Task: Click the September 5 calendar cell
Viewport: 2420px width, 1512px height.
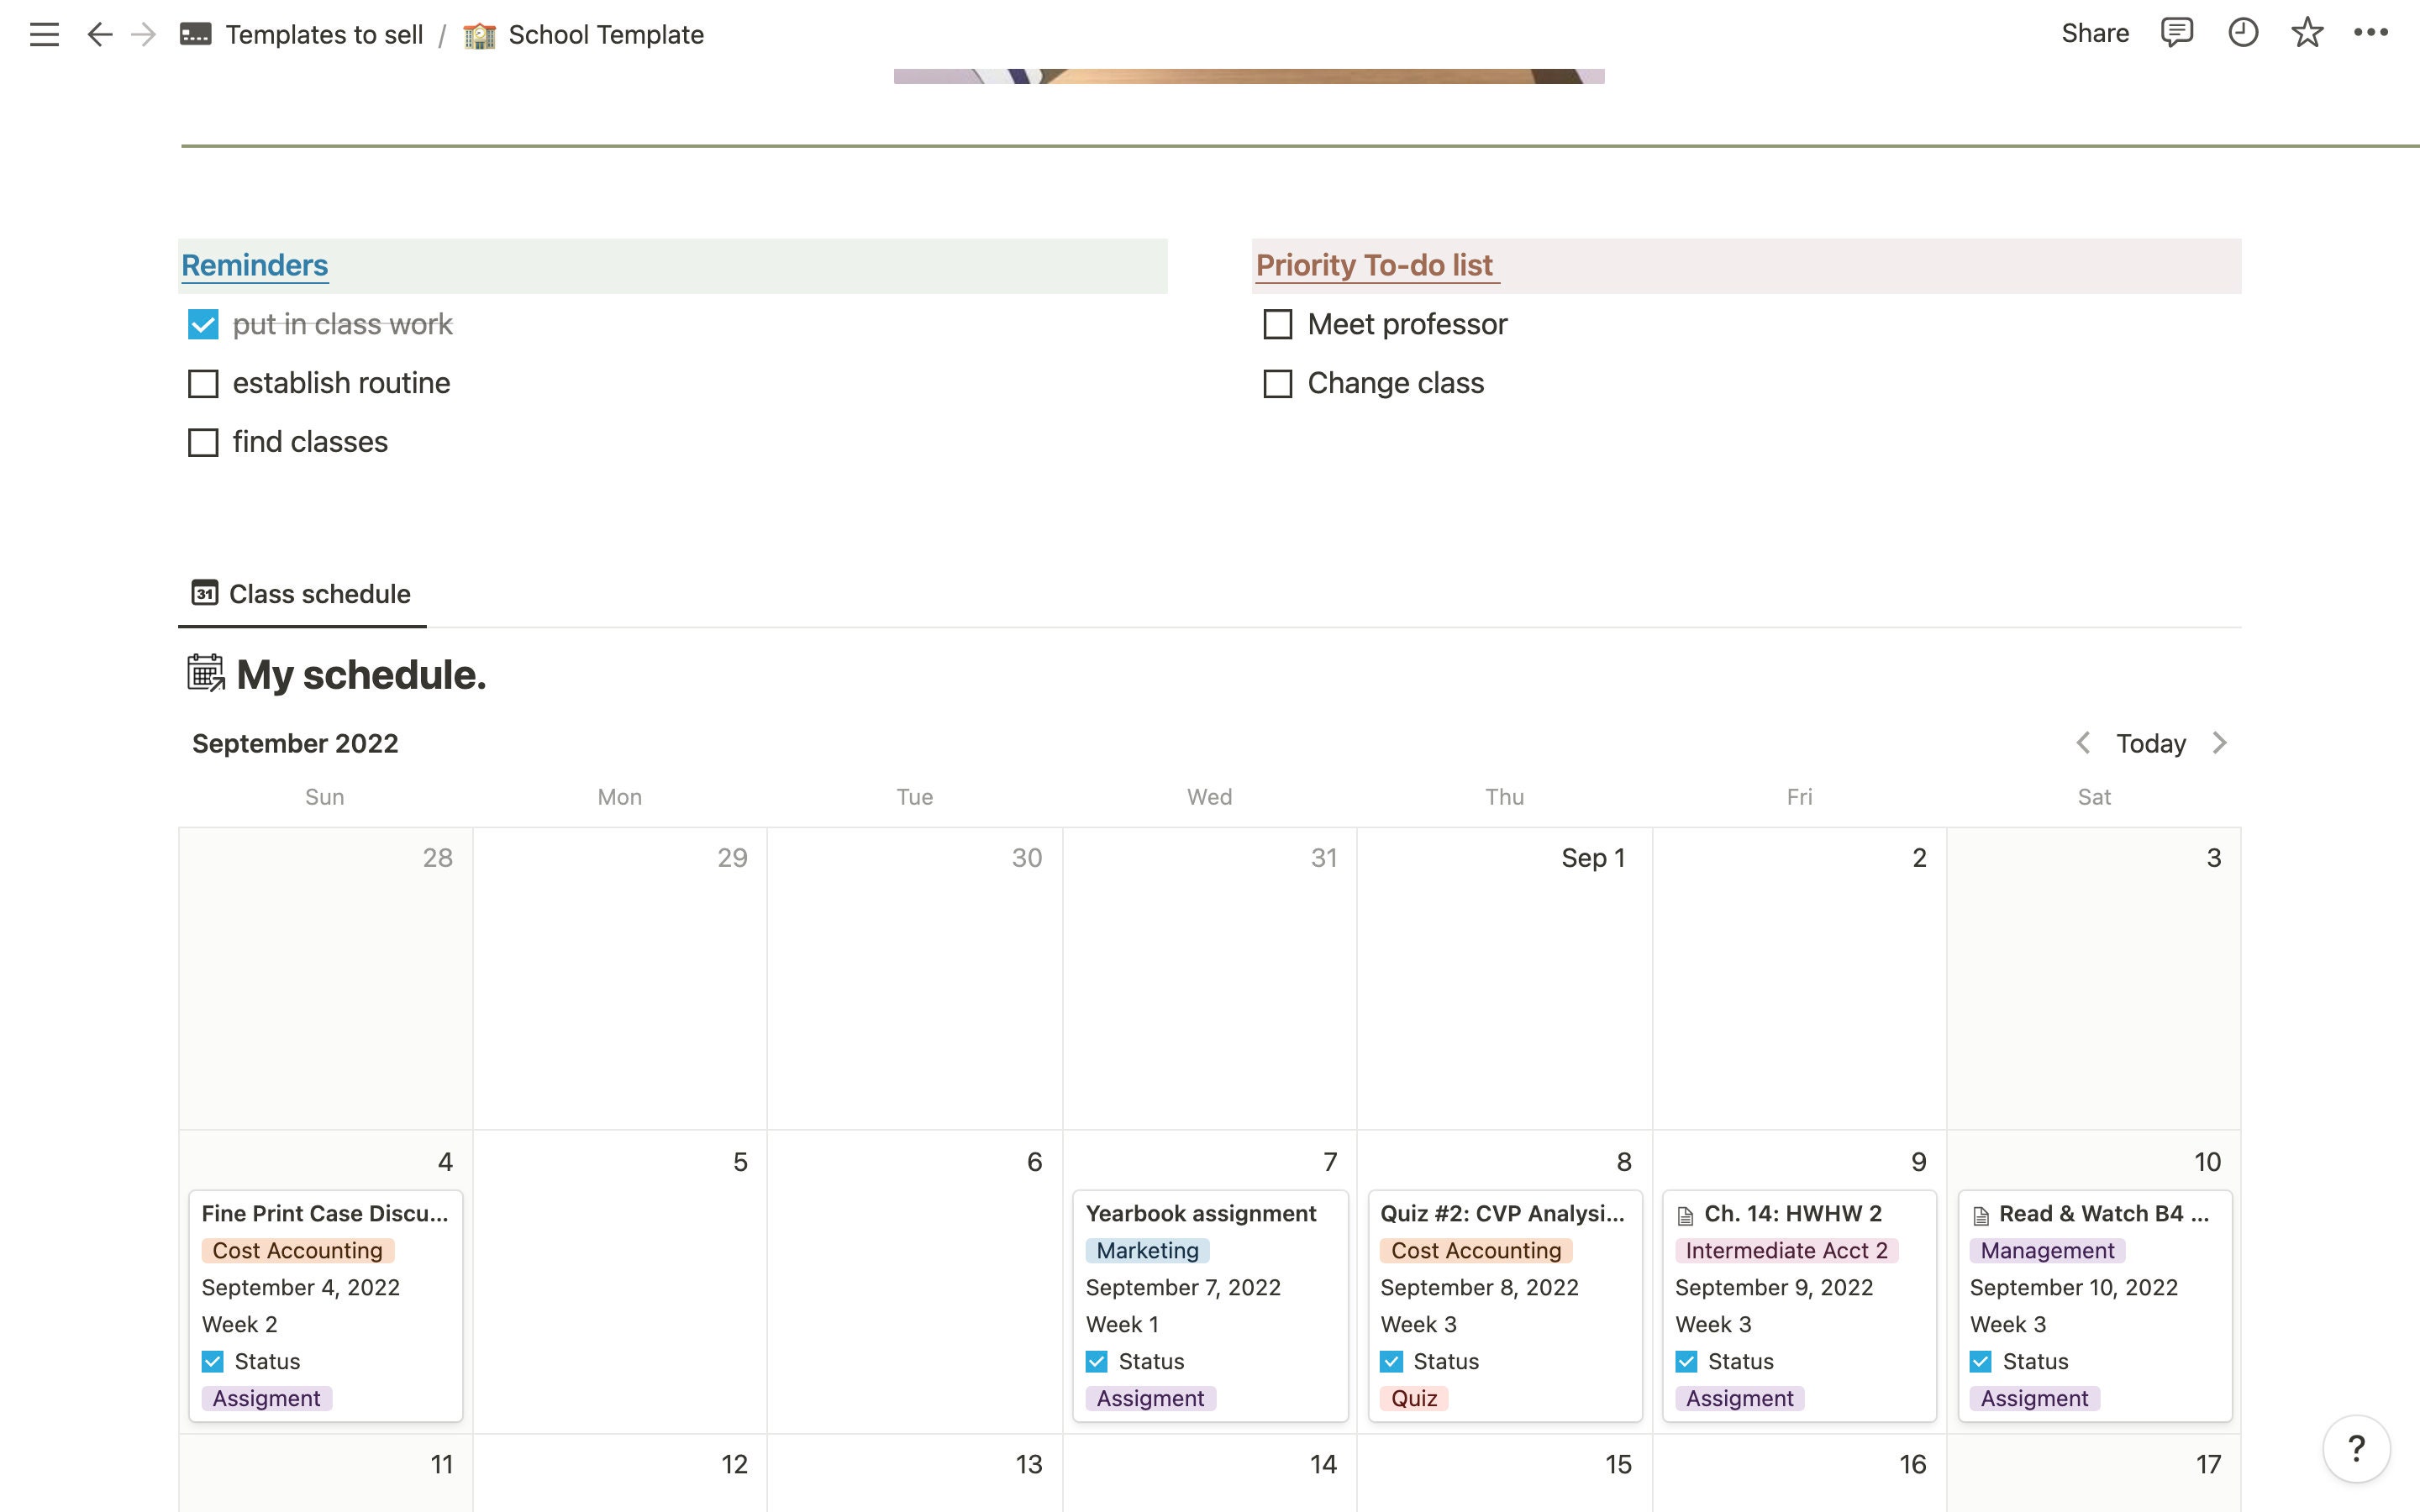Action: (x=620, y=1282)
